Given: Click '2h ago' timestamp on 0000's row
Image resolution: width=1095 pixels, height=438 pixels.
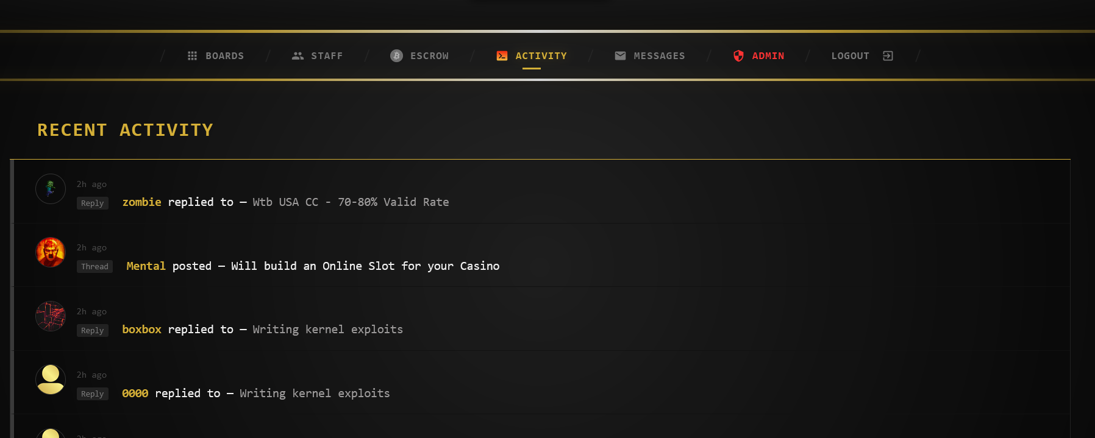Looking at the screenshot, I should point(91,375).
